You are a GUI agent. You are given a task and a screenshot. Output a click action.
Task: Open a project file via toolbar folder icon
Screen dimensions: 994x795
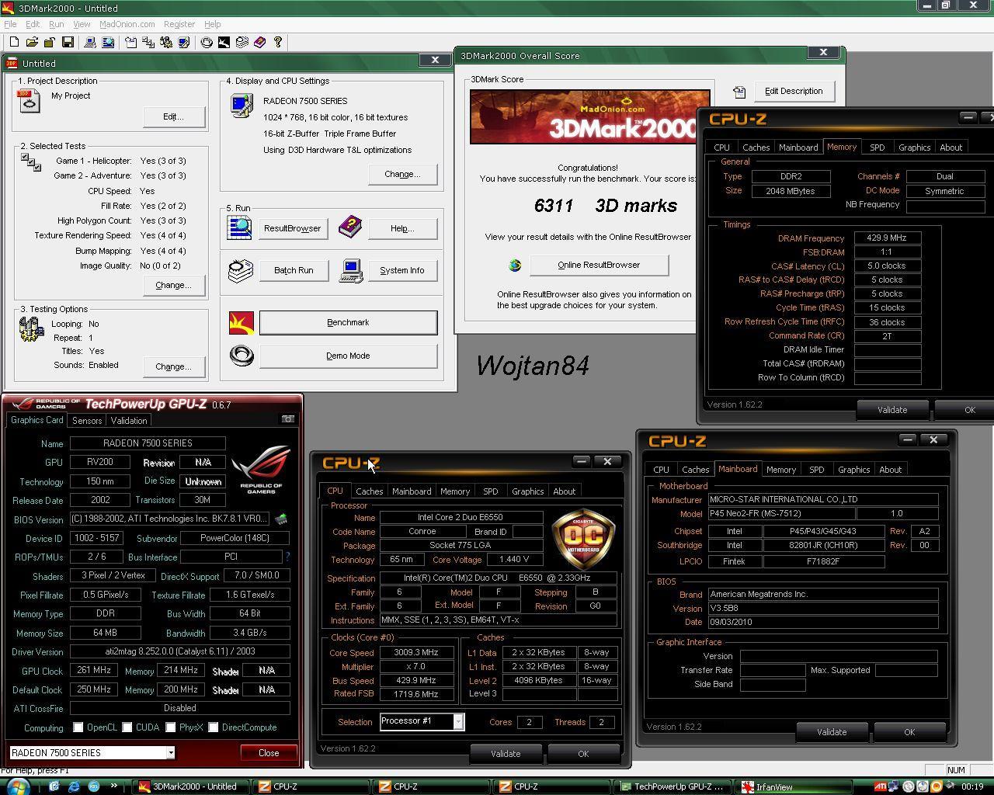click(x=32, y=42)
